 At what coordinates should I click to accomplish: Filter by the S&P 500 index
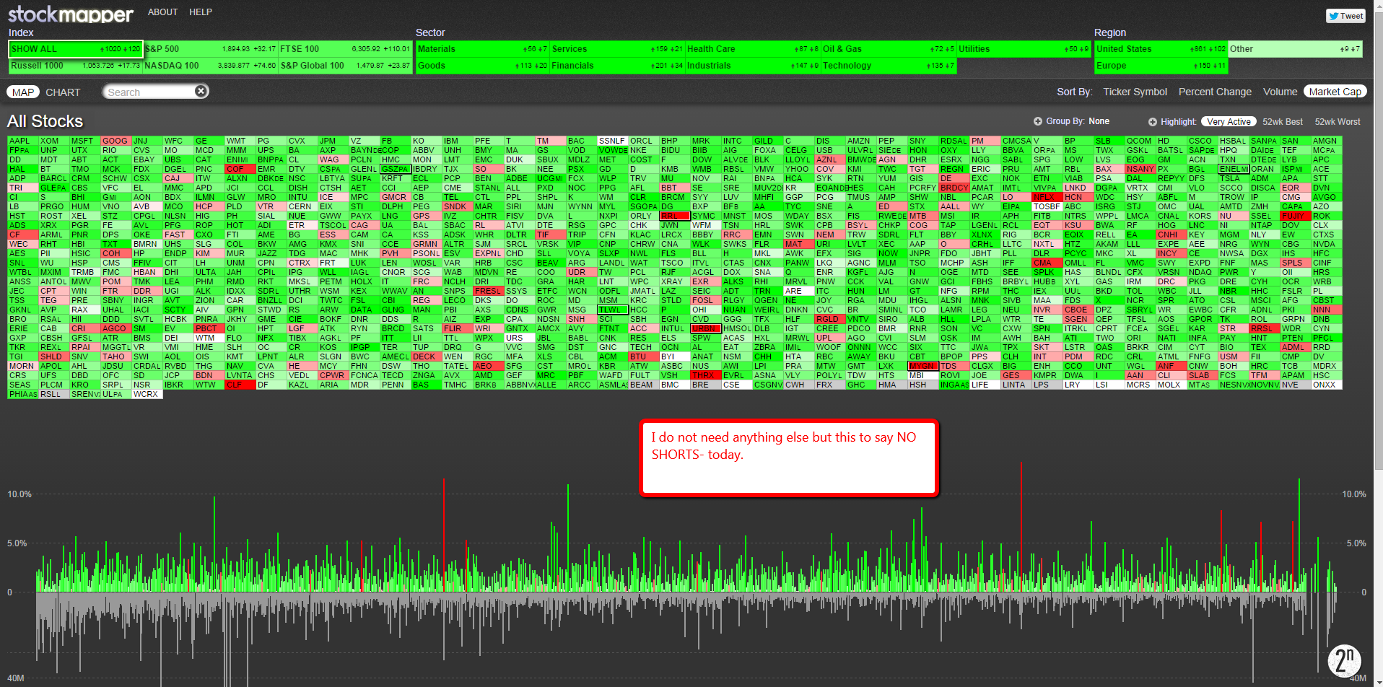[x=210, y=49]
